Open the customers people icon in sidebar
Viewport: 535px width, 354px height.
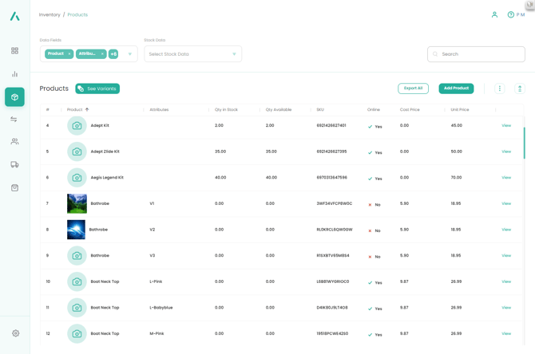pyautogui.click(x=14, y=142)
